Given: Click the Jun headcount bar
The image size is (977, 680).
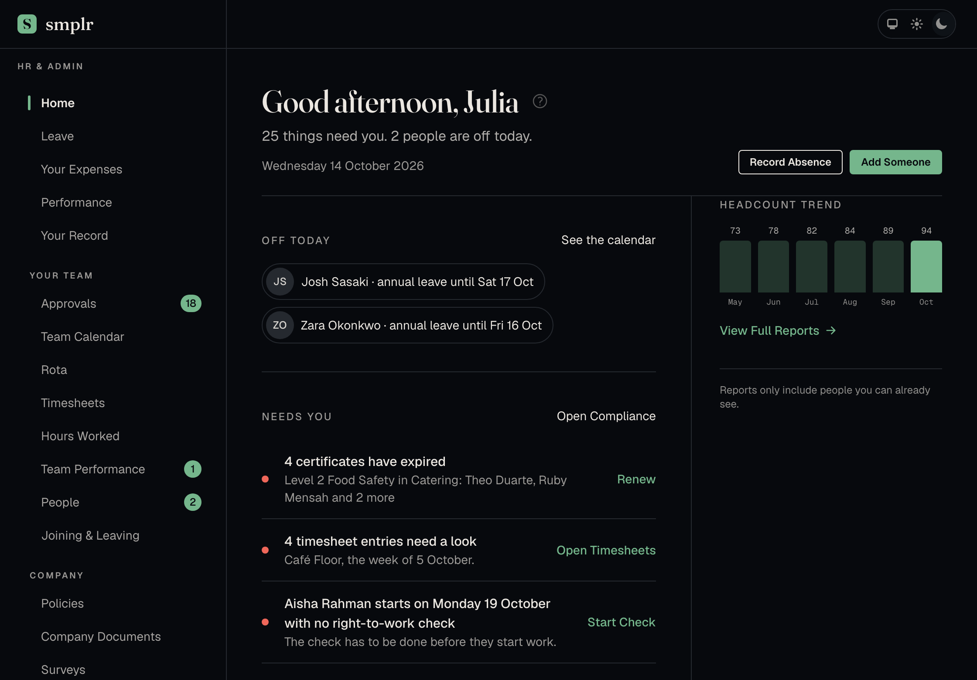Looking at the screenshot, I should click(x=773, y=266).
